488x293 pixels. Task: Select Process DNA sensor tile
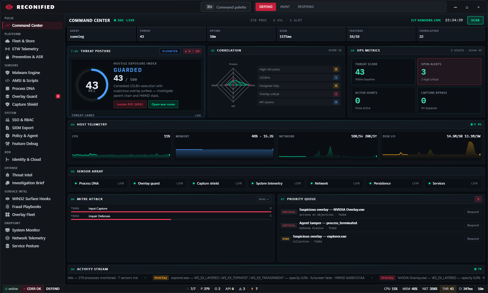pos(99,183)
